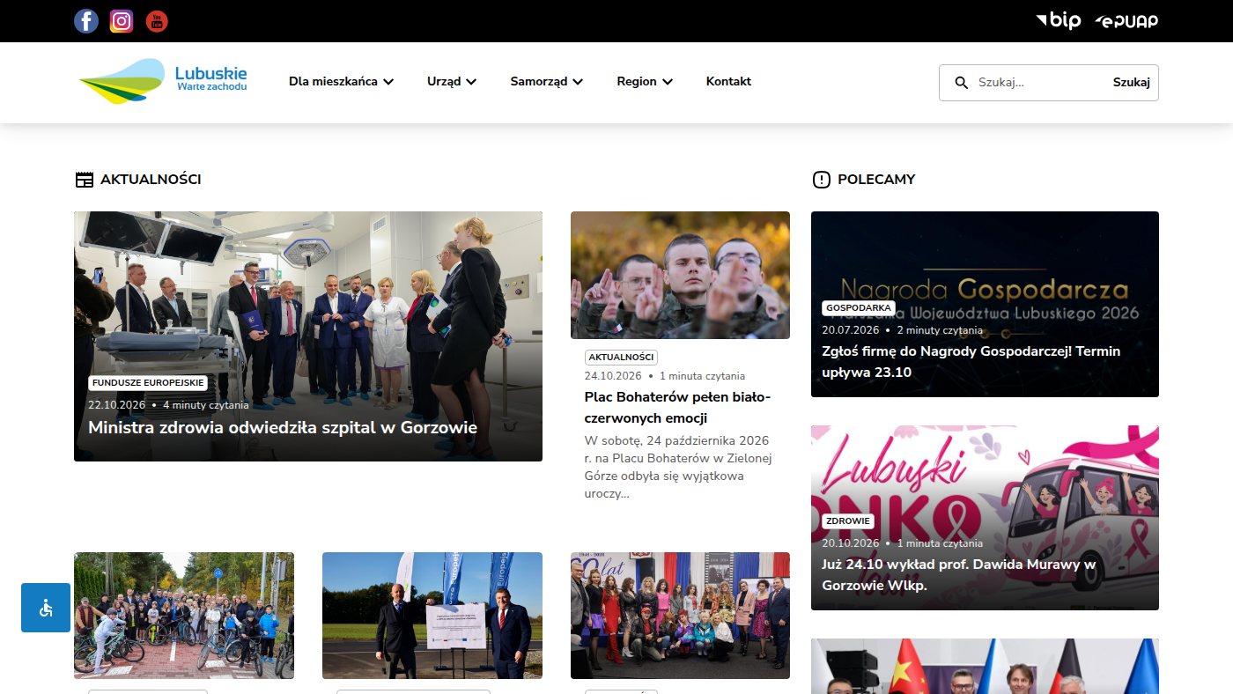The height and width of the screenshot is (694, 1233).
Task: Open article about wykład prof. Dawida Murawy
Action: [958, 575]
